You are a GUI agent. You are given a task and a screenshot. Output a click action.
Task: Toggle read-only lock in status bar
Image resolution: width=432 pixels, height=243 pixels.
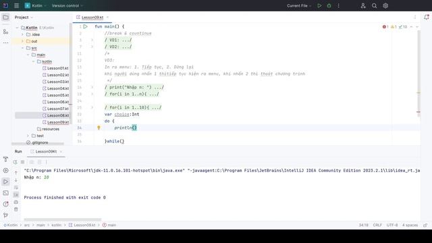(x=425, y=225)
